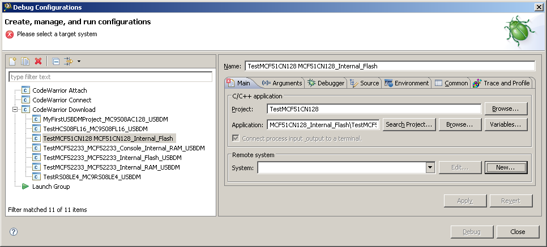Collapse the CodeWarrior Download tree node
547x247 pixels.
tap(15, 110)
